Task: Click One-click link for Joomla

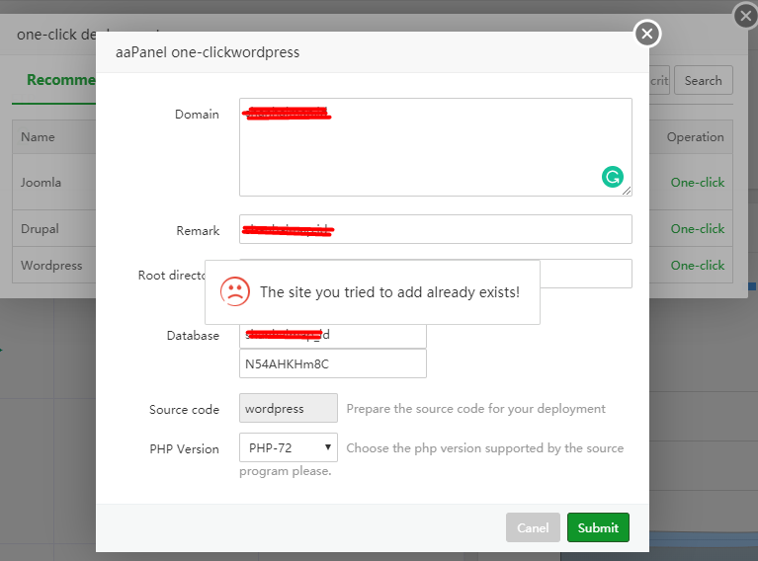Action: coord(697,183)
